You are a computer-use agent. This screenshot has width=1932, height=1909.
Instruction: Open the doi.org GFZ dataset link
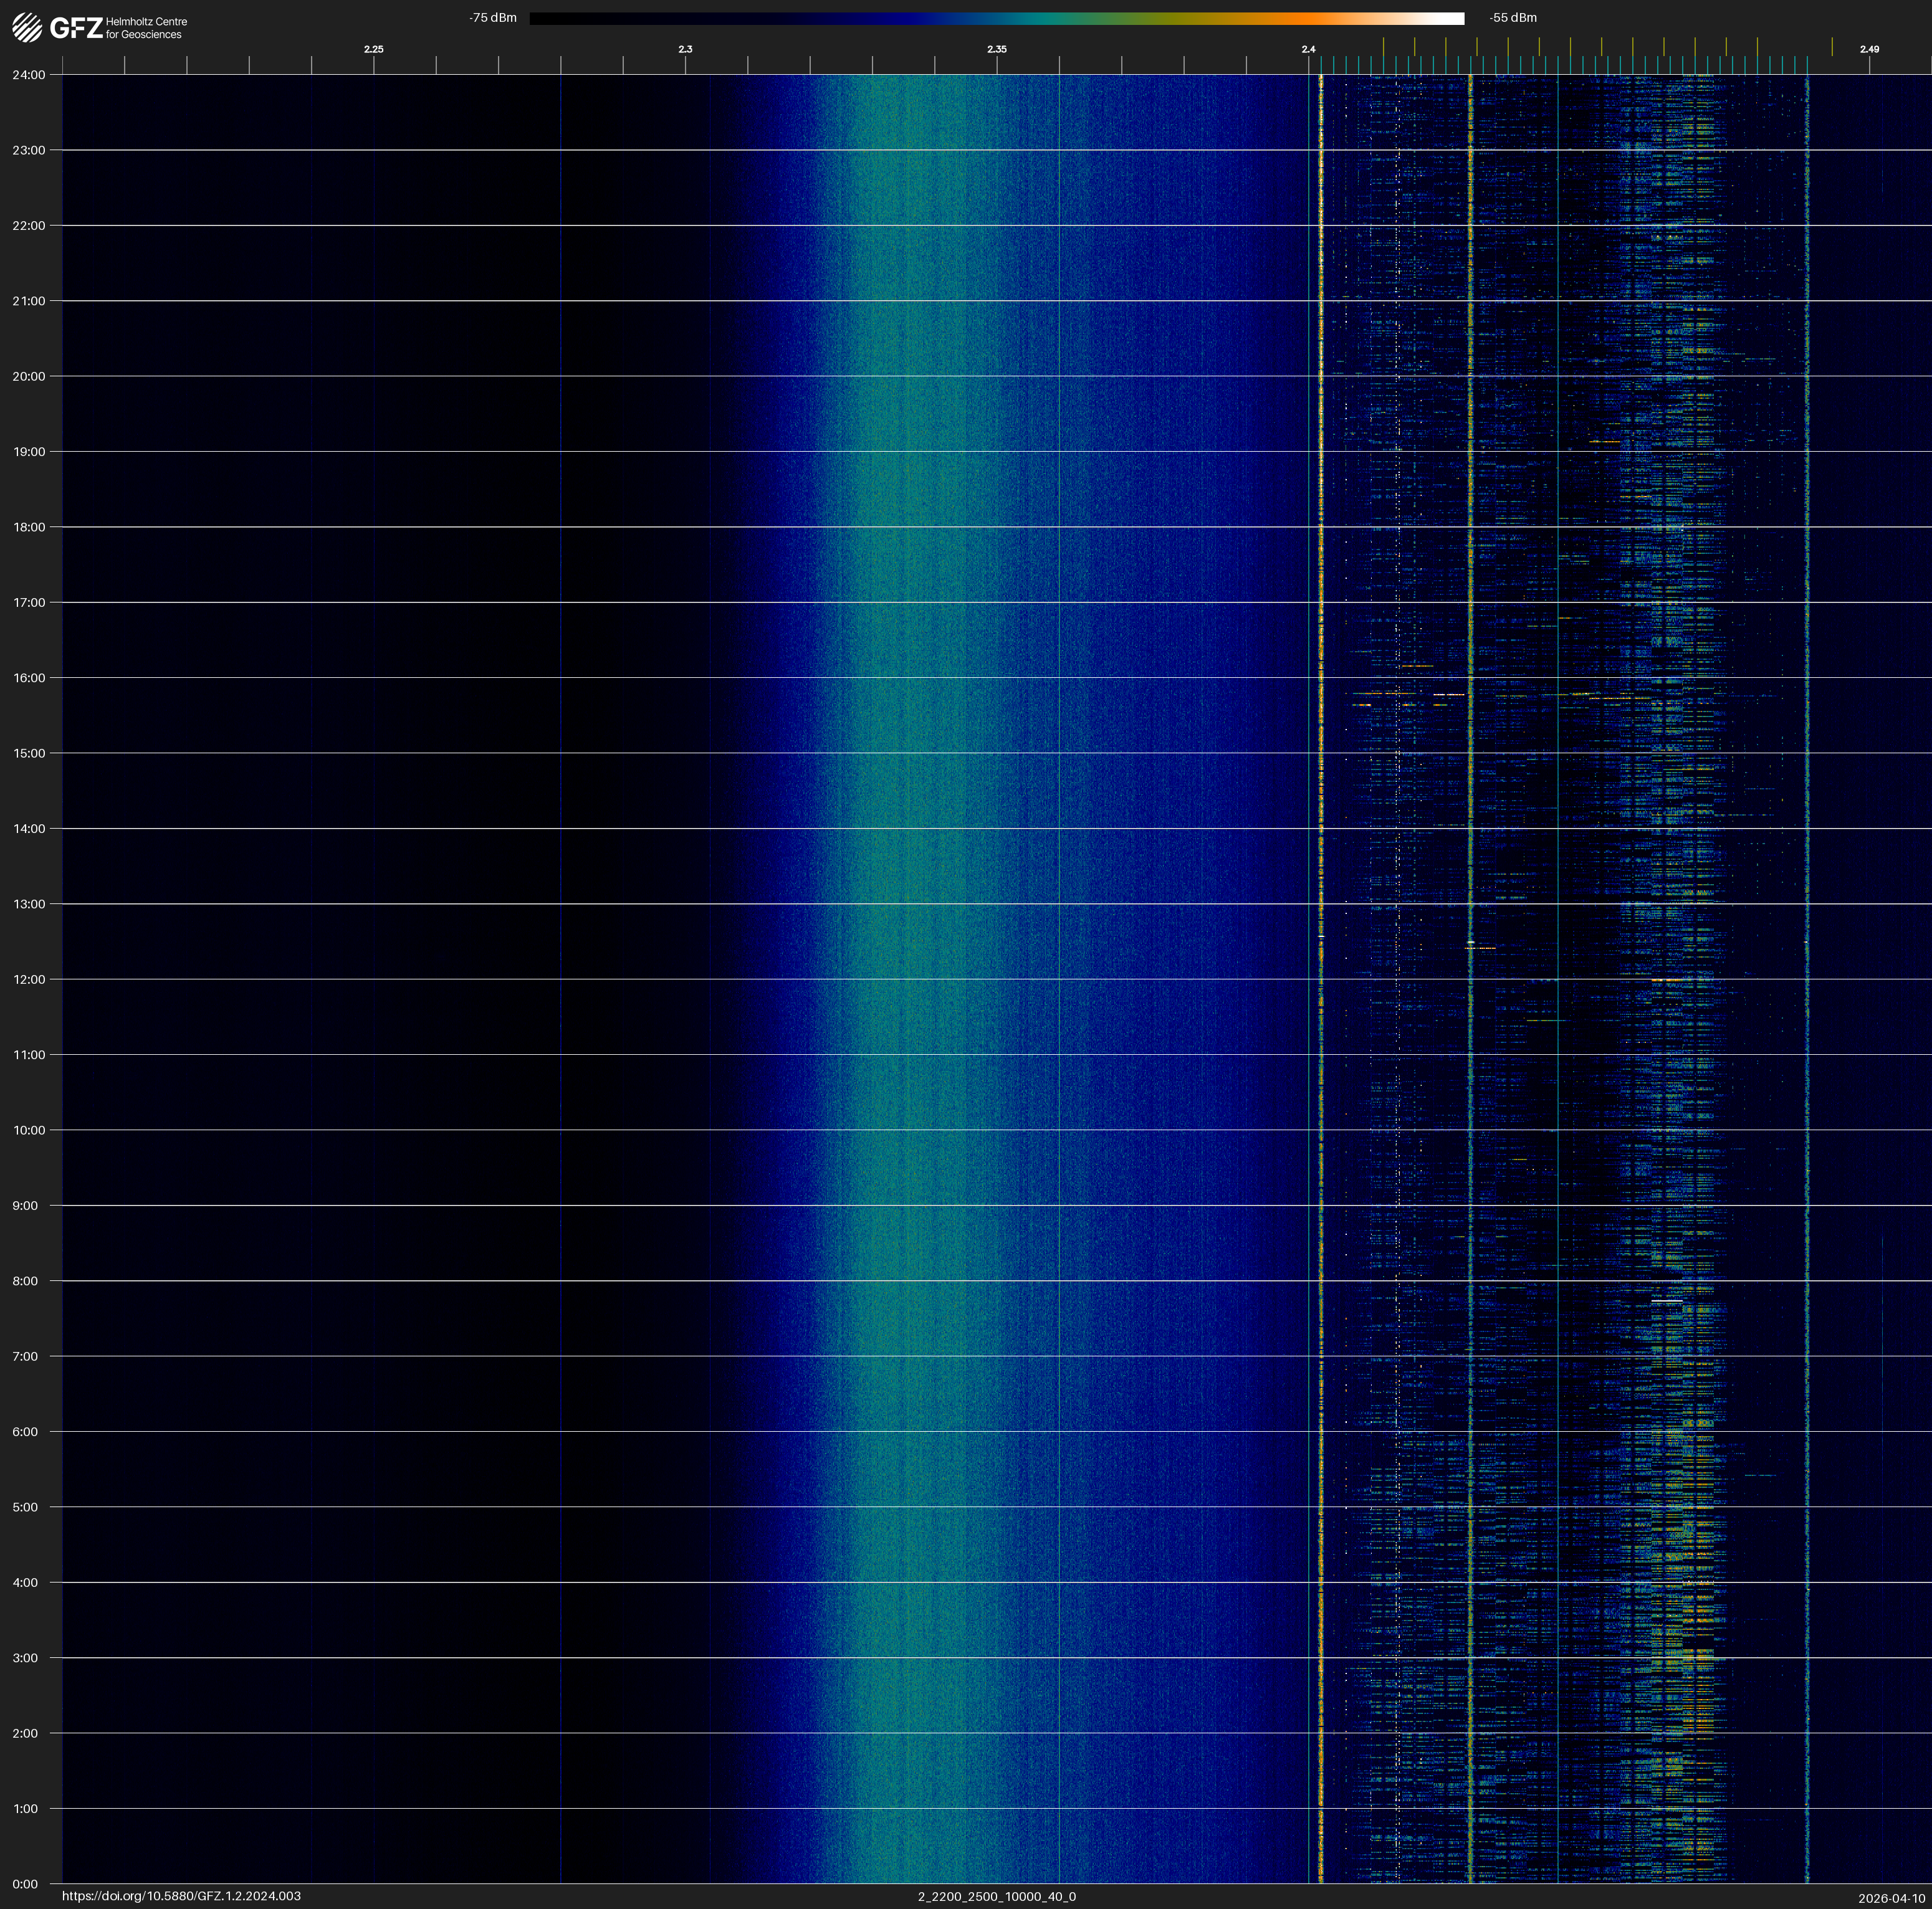point(181,1896)
